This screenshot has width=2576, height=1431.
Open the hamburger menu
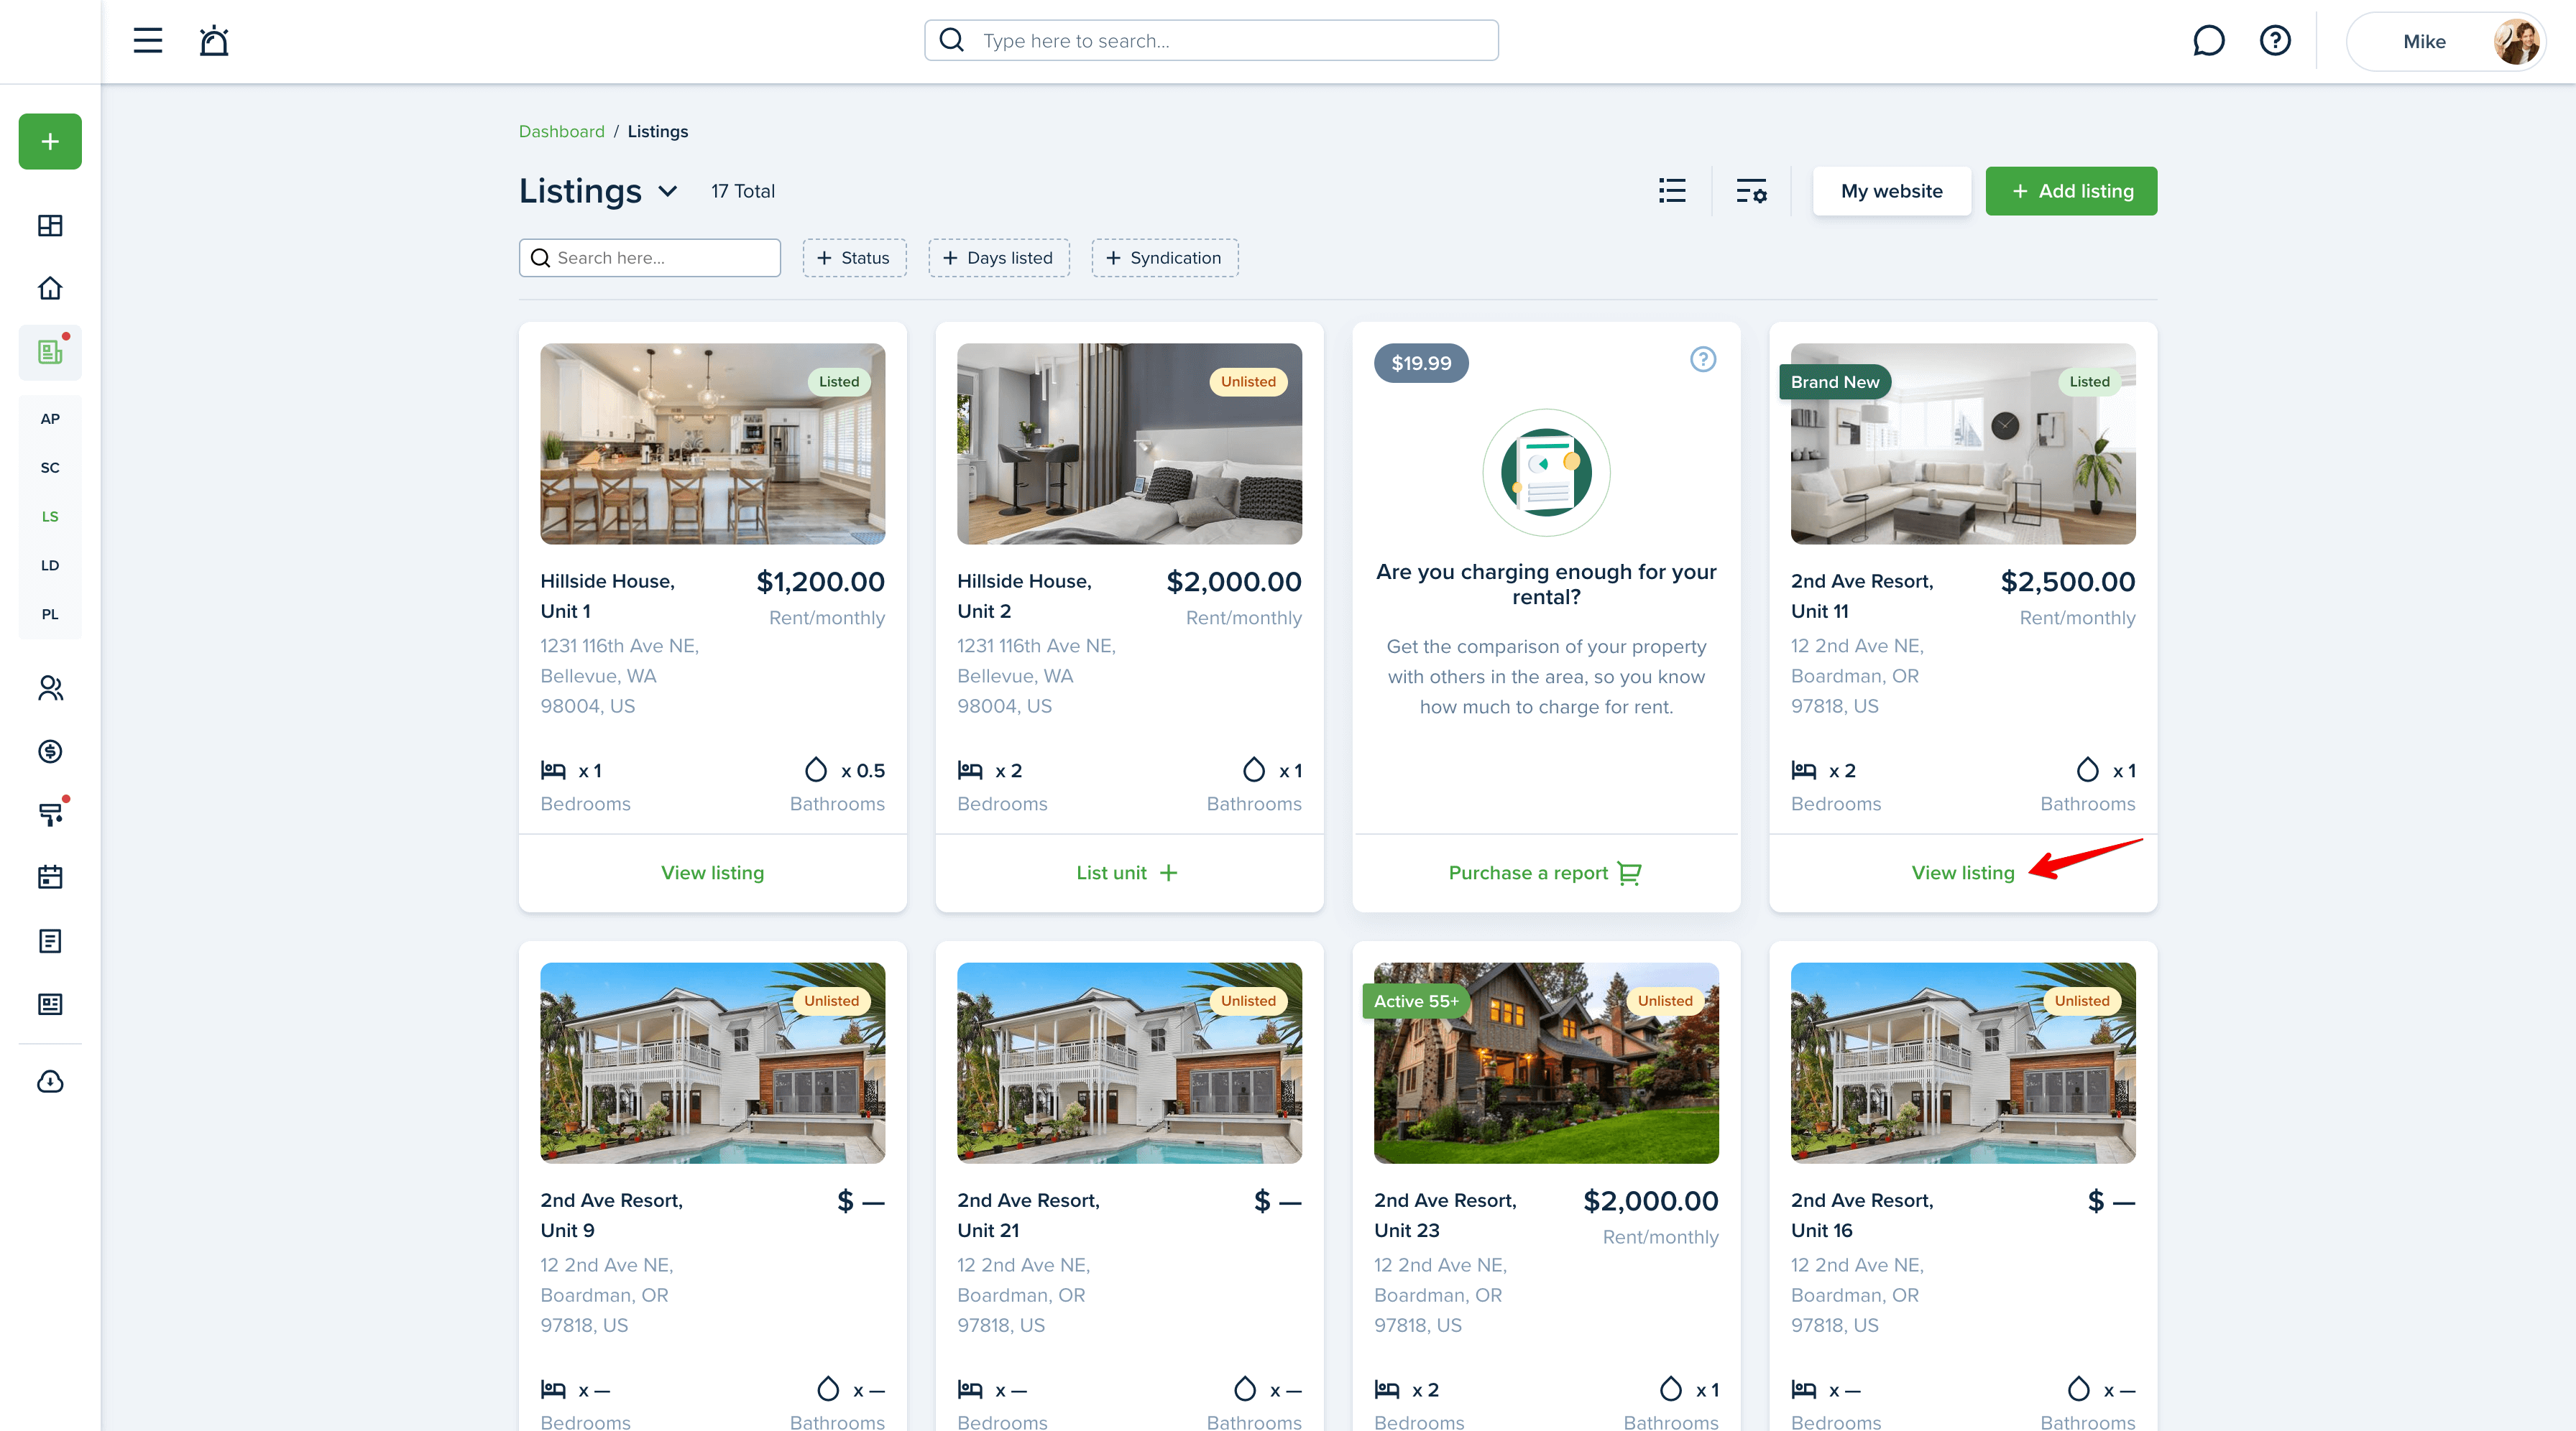pos(148,41)
